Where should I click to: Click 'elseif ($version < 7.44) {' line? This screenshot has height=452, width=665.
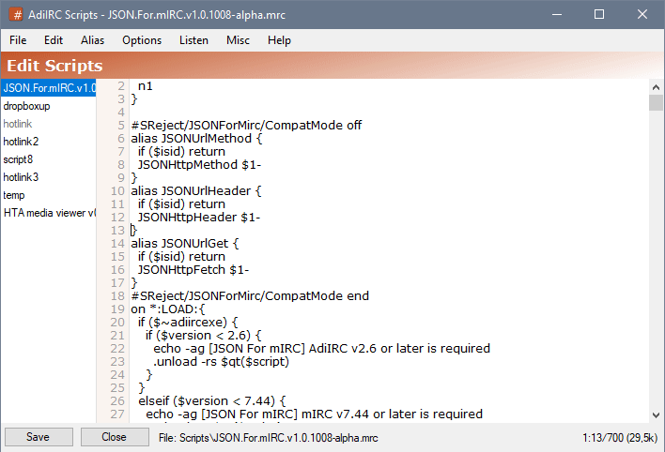pos(212,401)
